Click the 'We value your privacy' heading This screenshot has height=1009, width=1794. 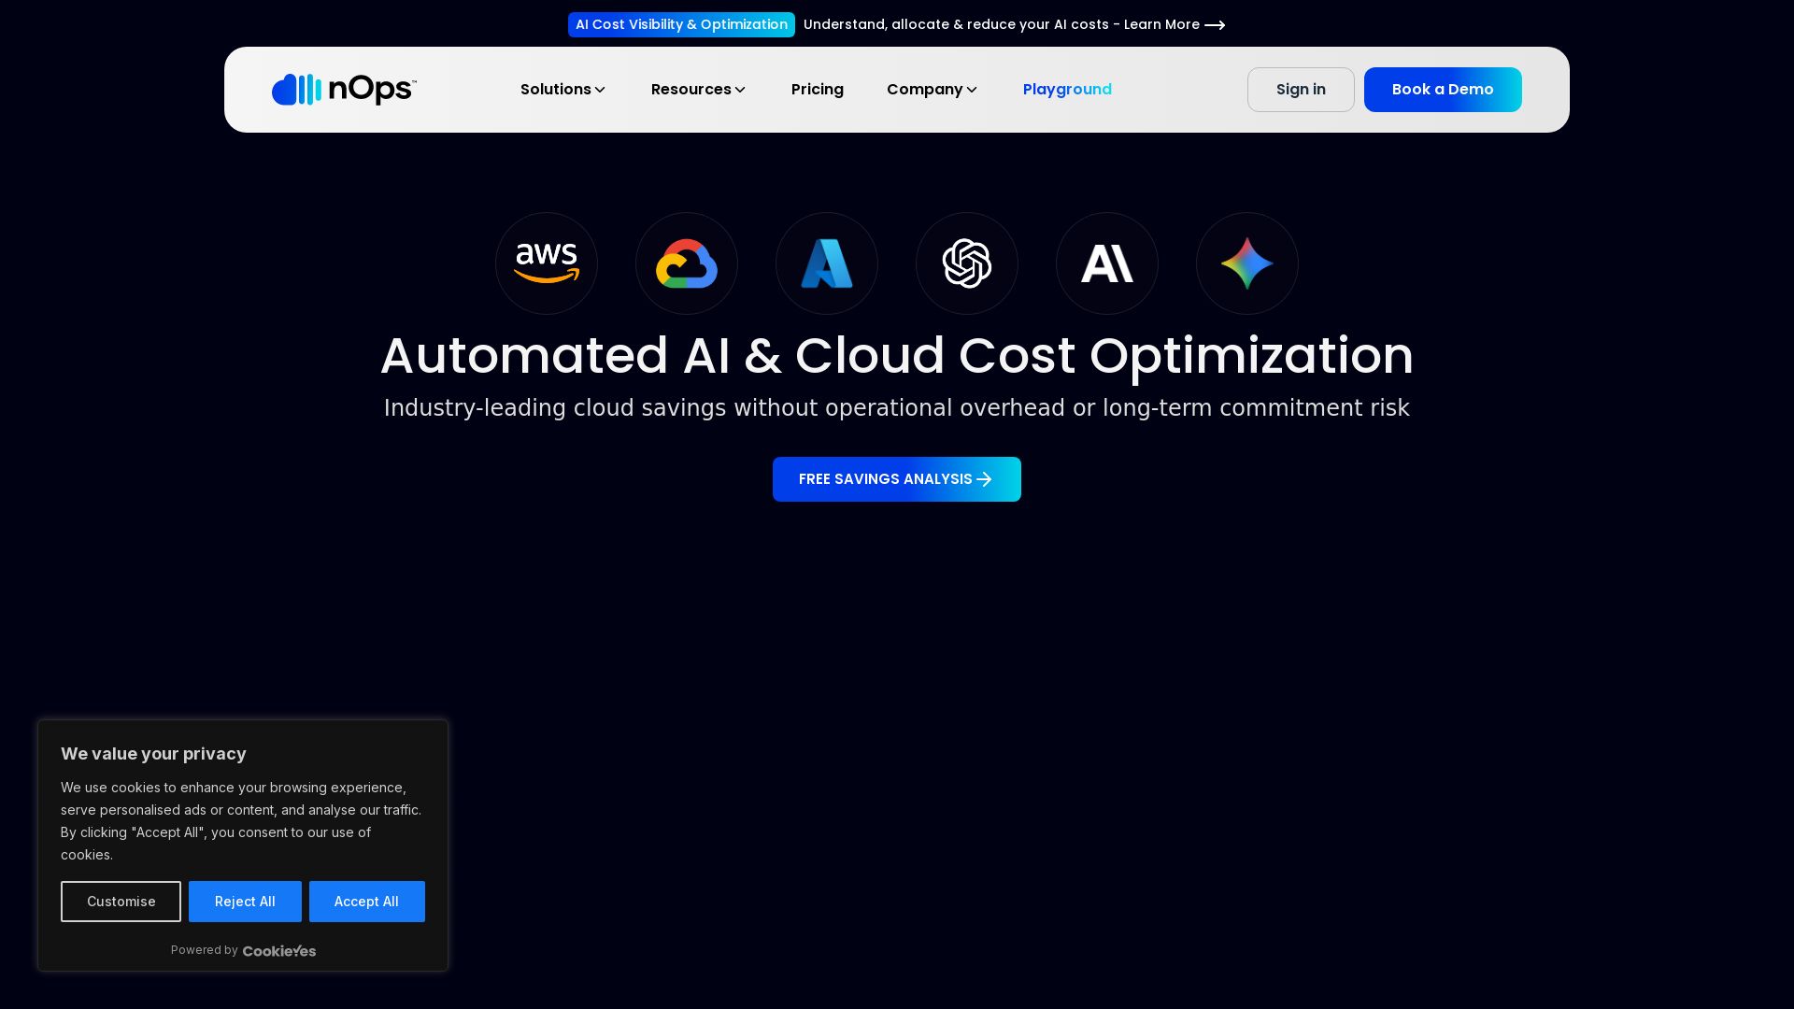pyautogui.click(x=153, y=754)
